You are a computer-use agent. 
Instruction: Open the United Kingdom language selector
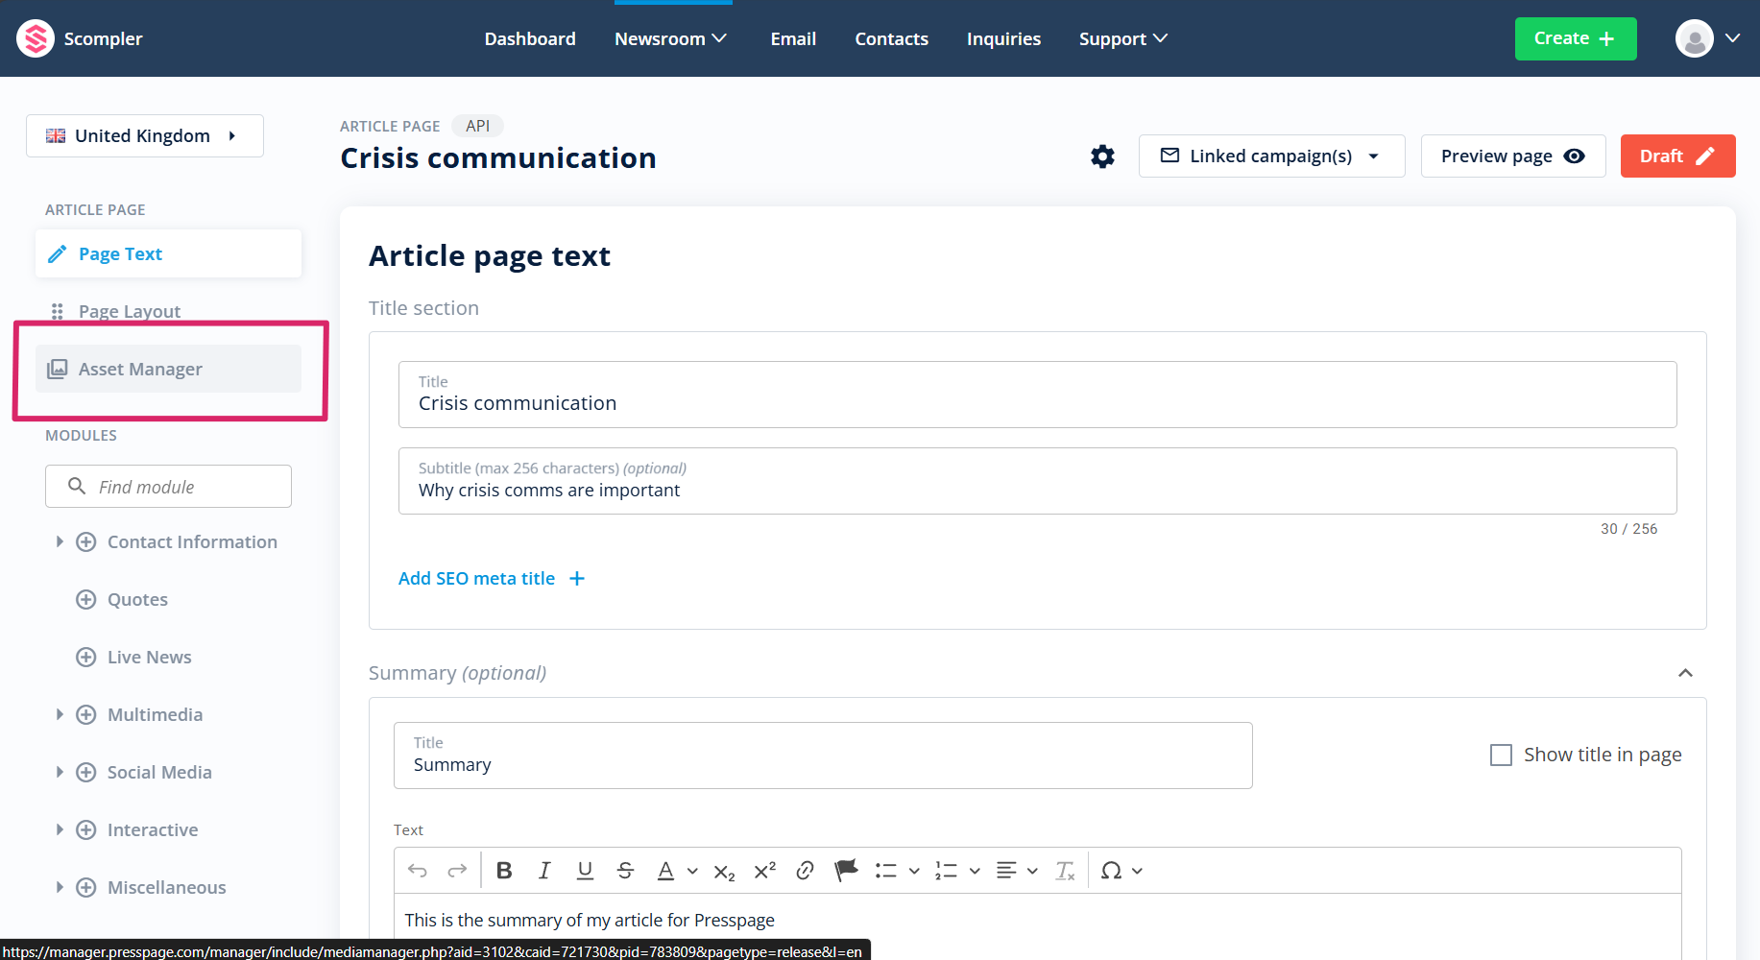(144, 136)
